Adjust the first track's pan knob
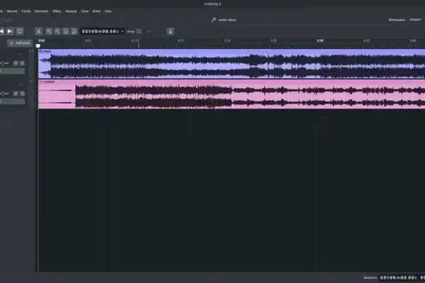 [x=3, y=63]
